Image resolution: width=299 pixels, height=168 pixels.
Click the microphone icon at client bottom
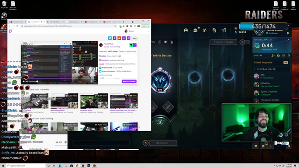pyautogui.click(x=271, y=146)
